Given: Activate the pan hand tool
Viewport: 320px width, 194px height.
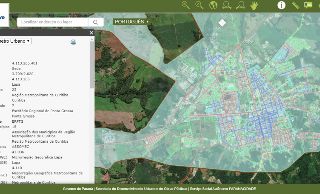Looking at the screenshot, I should tap(254, 5).
